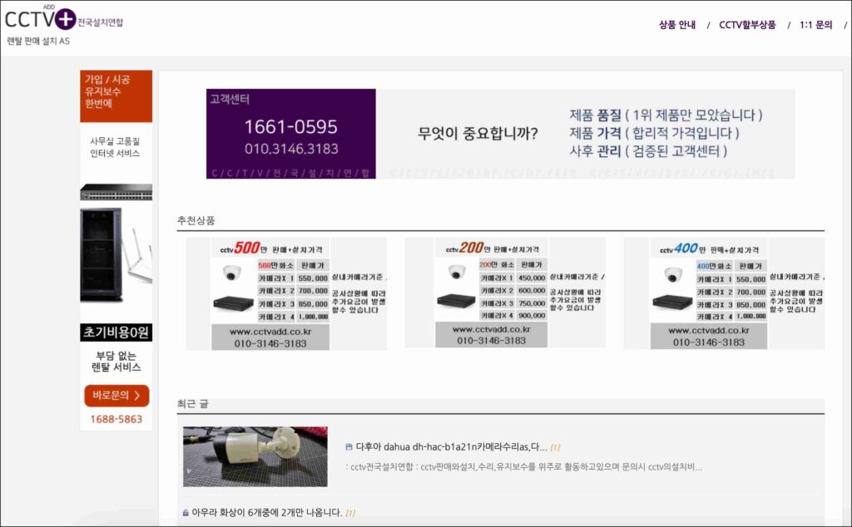Click the 1688-5863 phone number in the sidebar
Screen dimensions: 852x527
point(116,420)
